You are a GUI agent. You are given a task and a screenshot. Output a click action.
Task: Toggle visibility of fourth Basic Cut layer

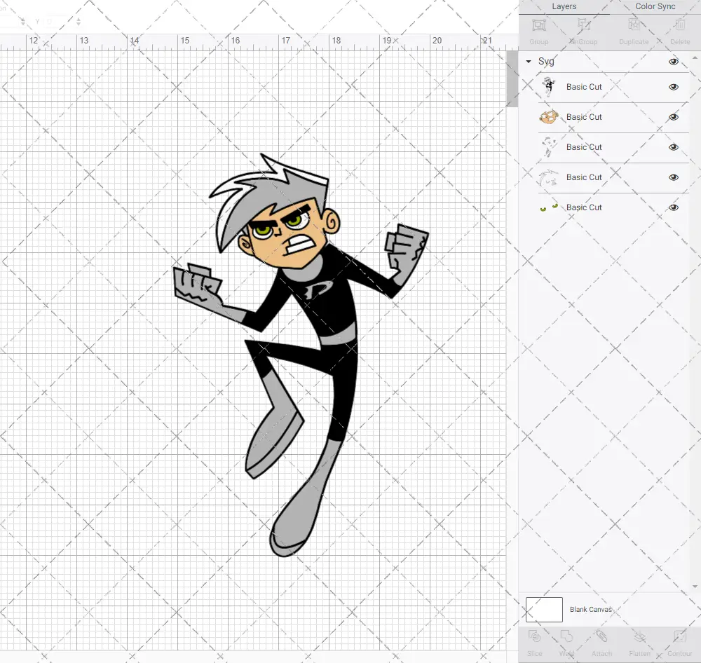(673, 177)
